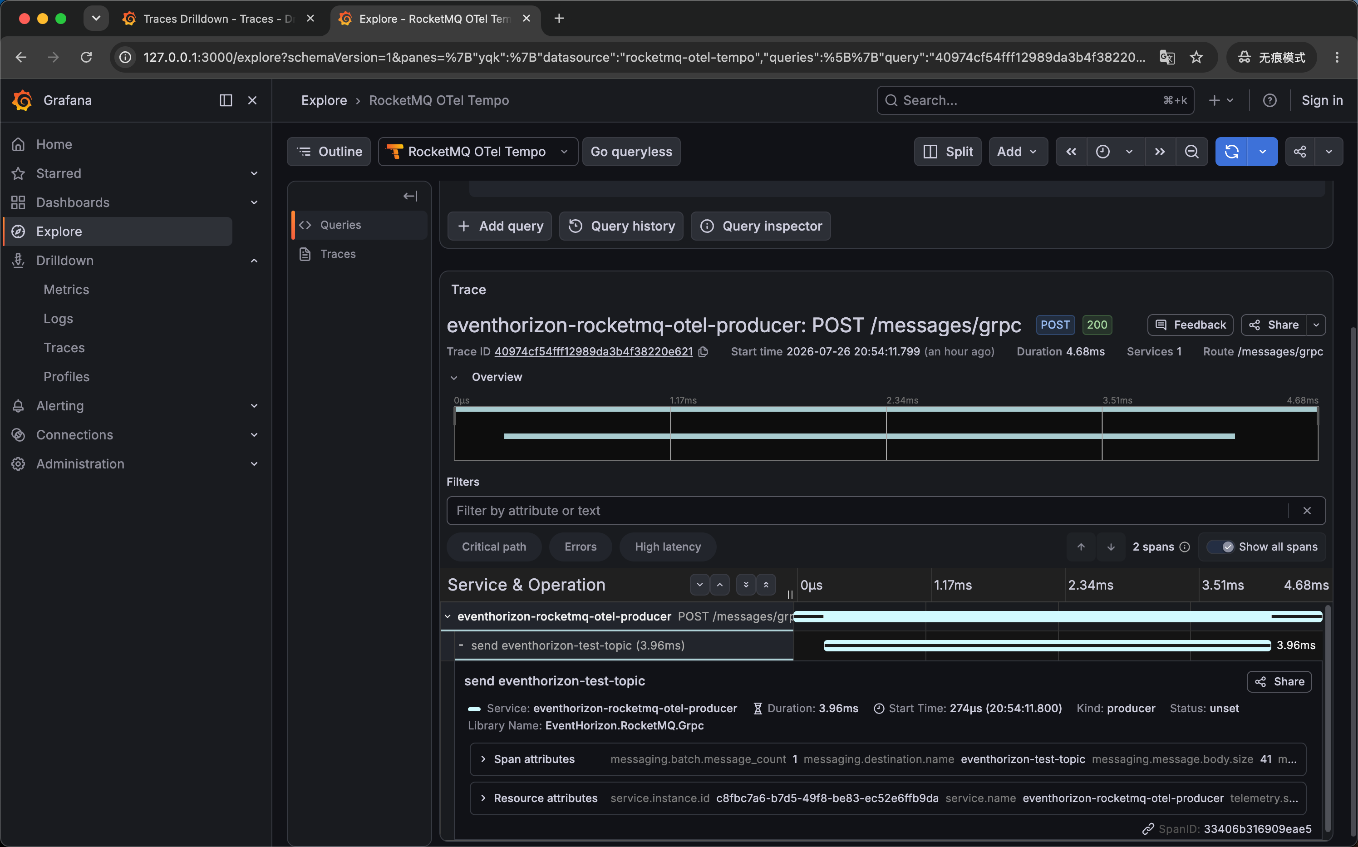The image size is (1358, 847).
Task: Toggle the Show all spans switch
Action: (1220, 547)
